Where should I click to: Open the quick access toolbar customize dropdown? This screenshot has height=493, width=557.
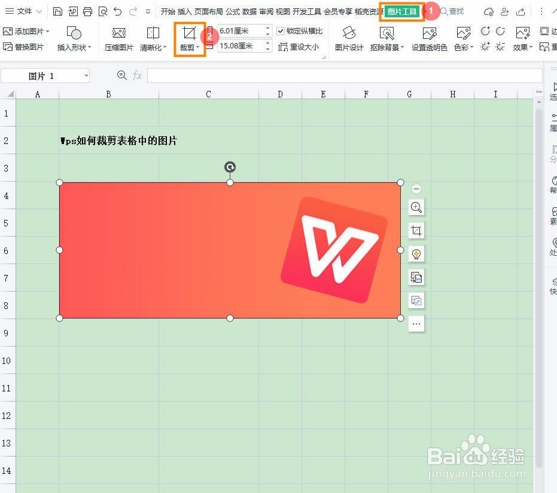[148, 12]
